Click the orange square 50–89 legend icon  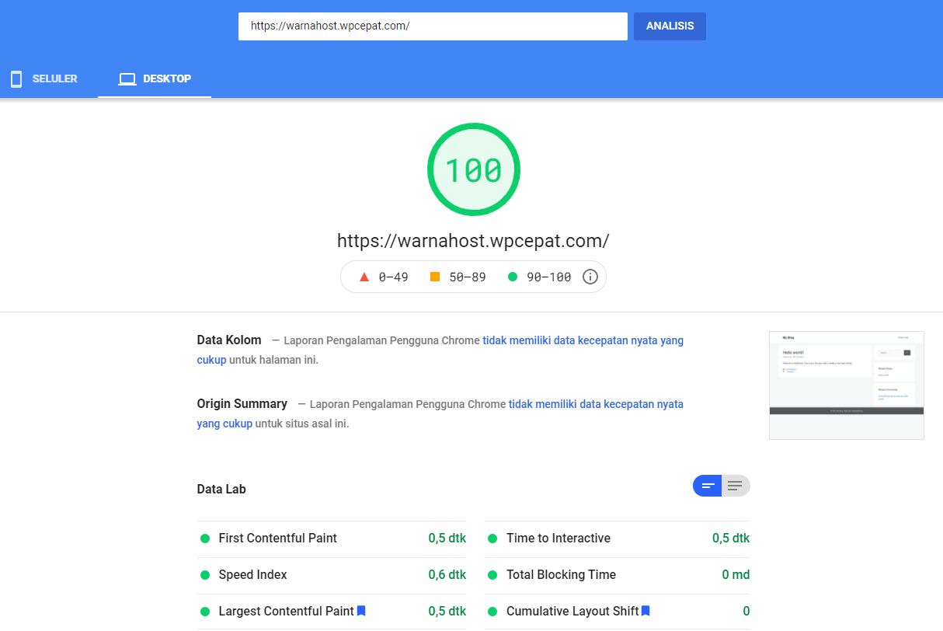point(435,277)
